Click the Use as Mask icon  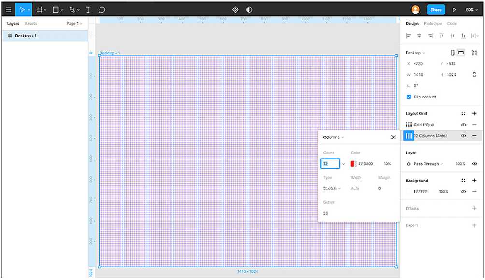click(x=249, y=10)
